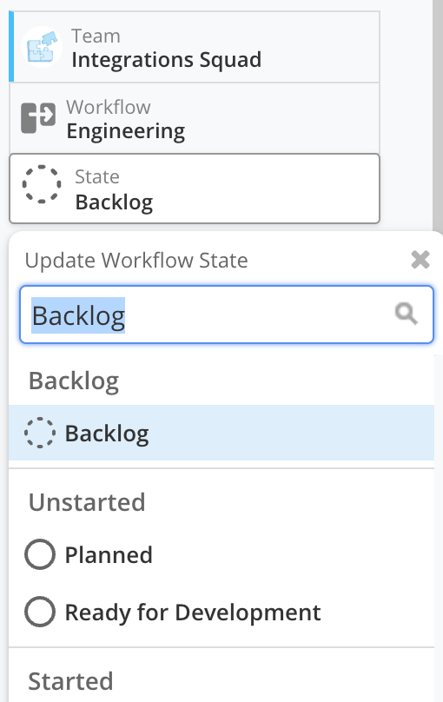Click the dashed circle State icon
The height and width of the screenshot is (702, 443).
click(x=42, y=184)
